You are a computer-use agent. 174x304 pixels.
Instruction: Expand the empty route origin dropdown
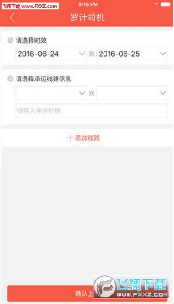pyautogui.click(x=51, y=93)
